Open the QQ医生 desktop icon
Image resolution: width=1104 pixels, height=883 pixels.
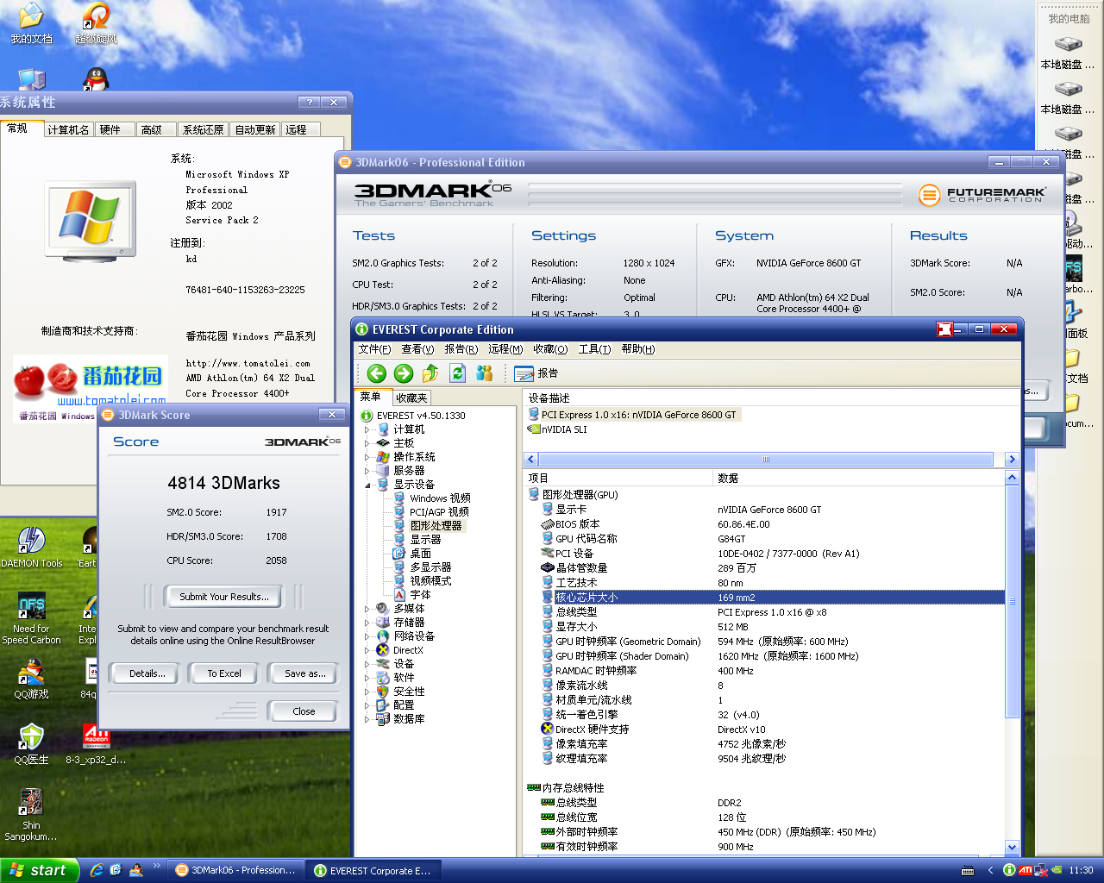pyautogui.click(x=32, y=744)
